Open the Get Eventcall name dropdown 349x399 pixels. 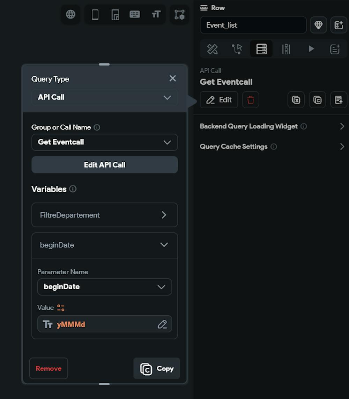tap(104, 142)
